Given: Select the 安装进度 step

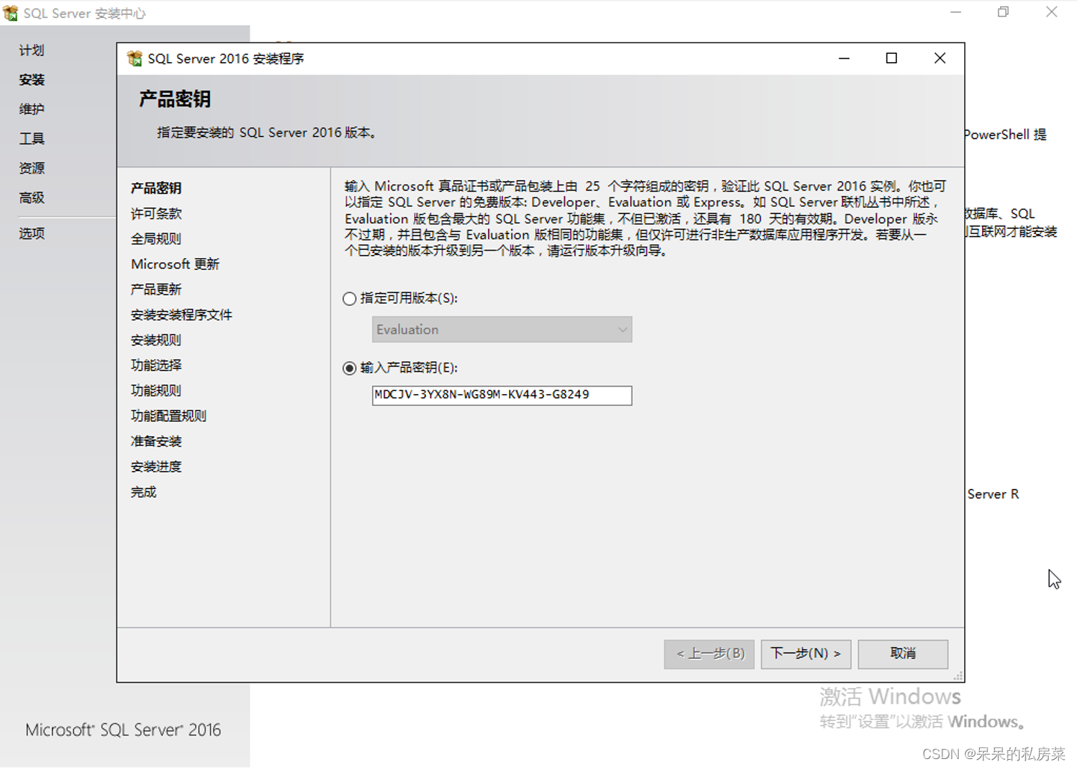Looking at the screenshot, I should click(x=156, y=467).
